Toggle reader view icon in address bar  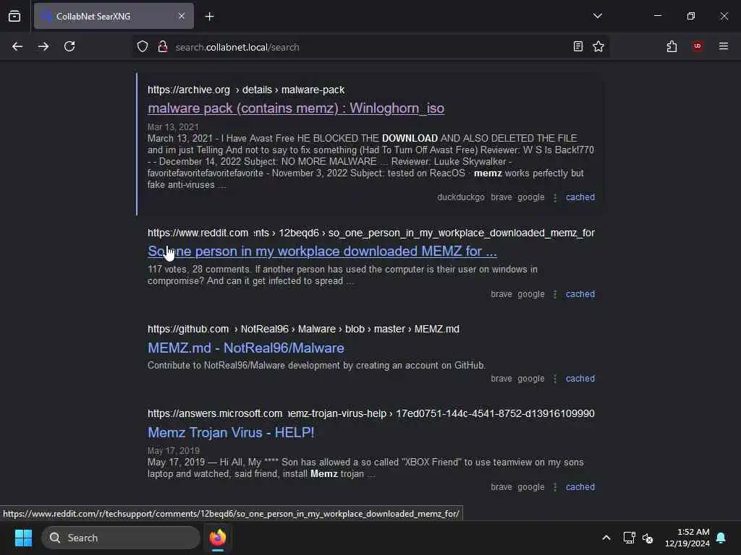pos(577,47)
